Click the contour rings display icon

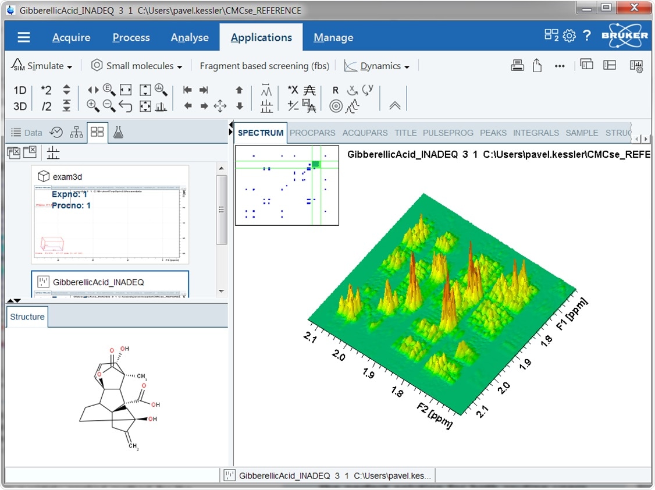[x=336, y=106]
